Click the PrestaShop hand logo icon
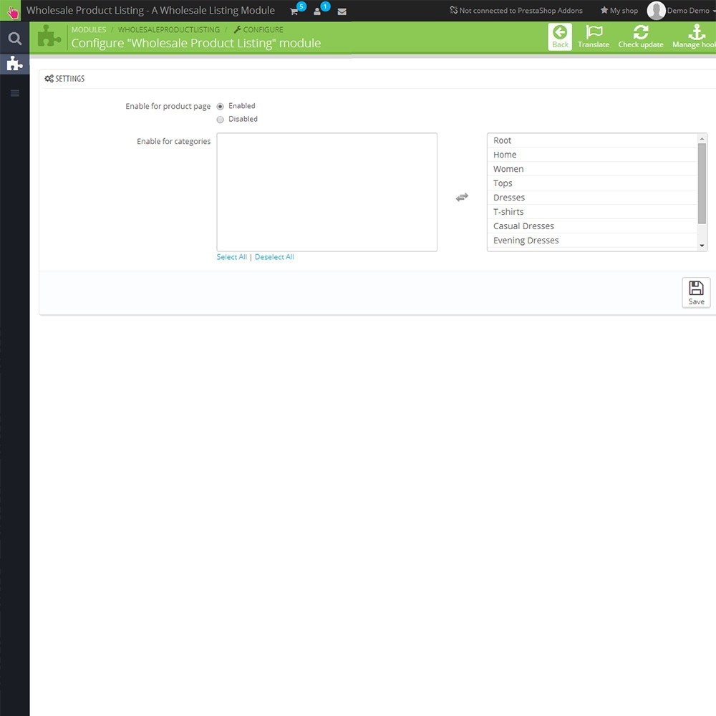Viewport: 716px width, 716px height. 12,11
